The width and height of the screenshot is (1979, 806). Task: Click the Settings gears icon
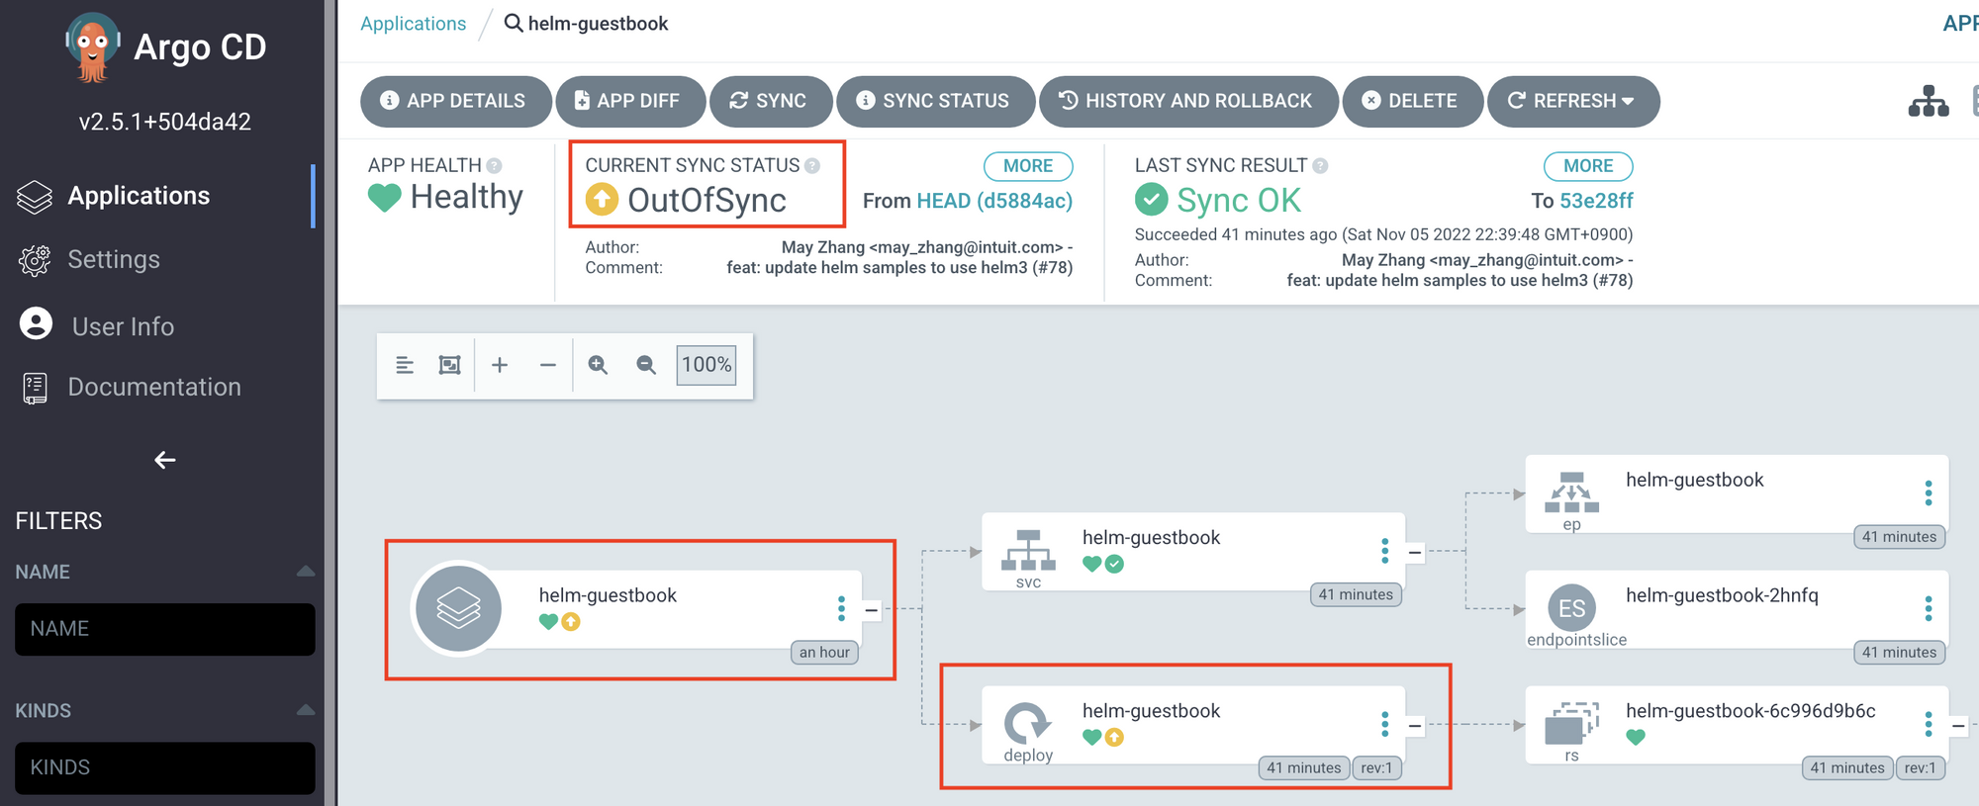click(x=35, y=260)
